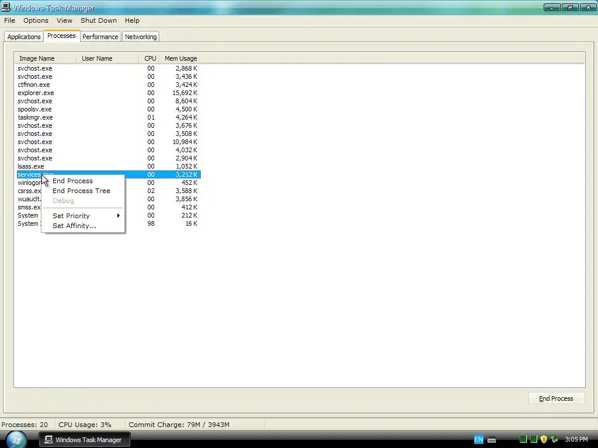Select svchost.exe using 2,904 K memory
This screenshot has height=448, width=598.
[x=108, y=158]
